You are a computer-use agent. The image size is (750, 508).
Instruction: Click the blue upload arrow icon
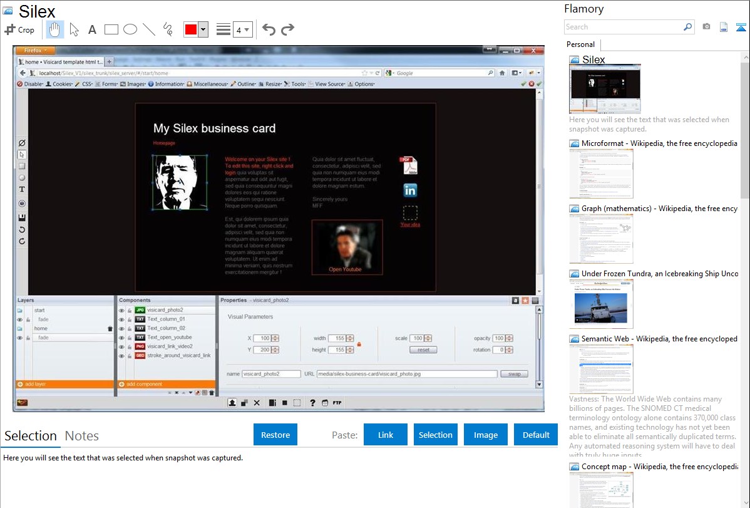pyautogui.click(x=741, y=27)
